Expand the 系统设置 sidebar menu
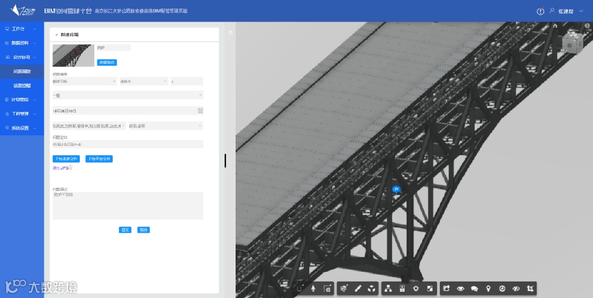The image size is (593, 298). (22, 128)
